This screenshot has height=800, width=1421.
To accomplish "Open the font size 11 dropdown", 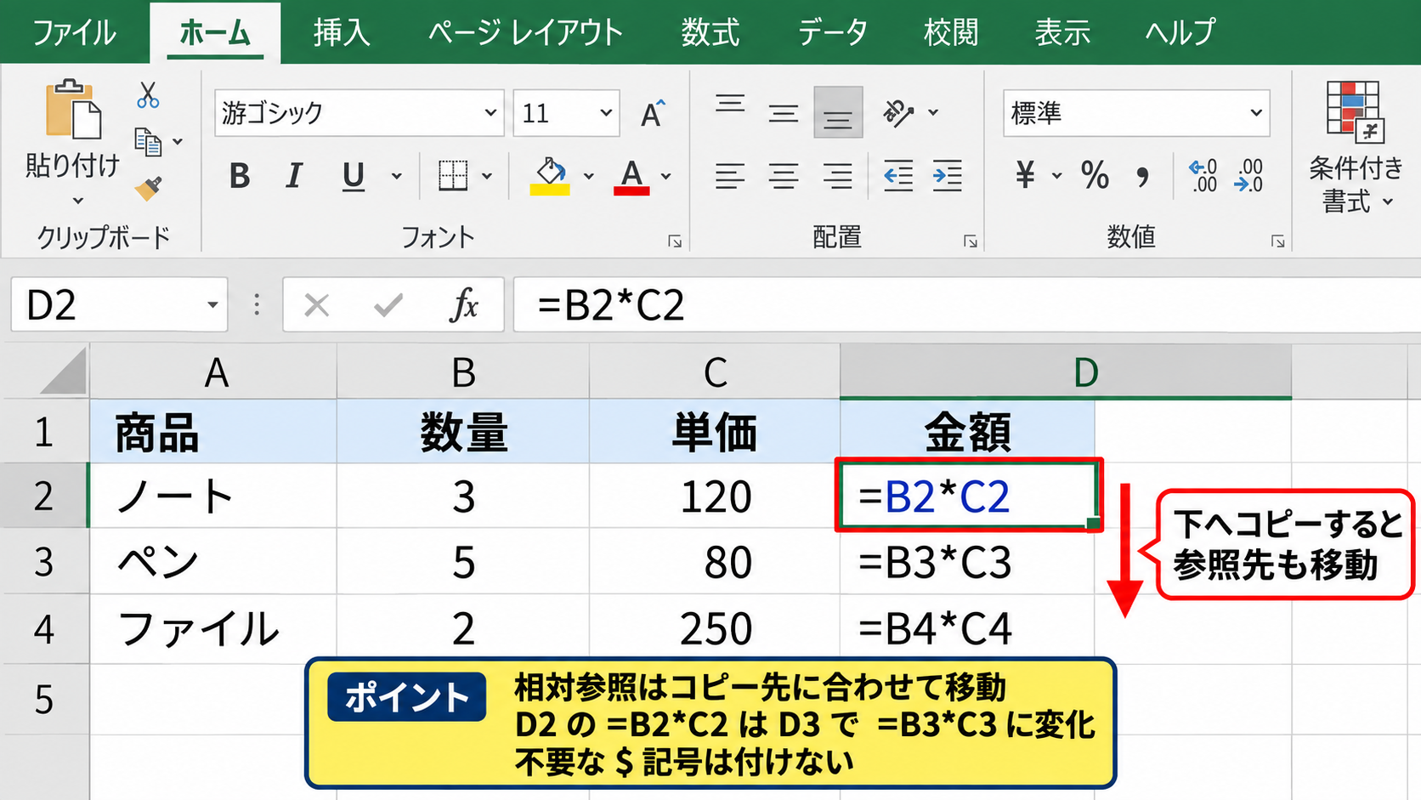I will 606,113.
